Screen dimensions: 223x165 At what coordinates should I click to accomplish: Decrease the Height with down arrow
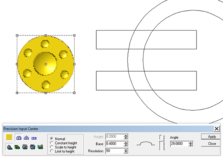click(x=126, y=138)
